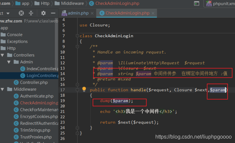
Task: Select the Http folder in project tree
Action: tap(8, 48)
